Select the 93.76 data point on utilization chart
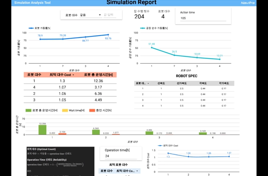Viewport: 268px width, 176px height. (x=108, y=35)
